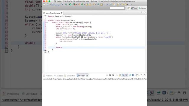Viewport: 189px width, 106px height.
Task: Maximize the editor area
Action: (144, 12)
